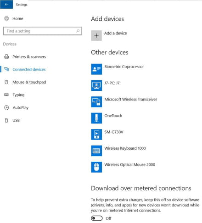The width and height of the screenshot is (202, 223).
Task: Click the Find a setting search box
Action: coord(42,31)
